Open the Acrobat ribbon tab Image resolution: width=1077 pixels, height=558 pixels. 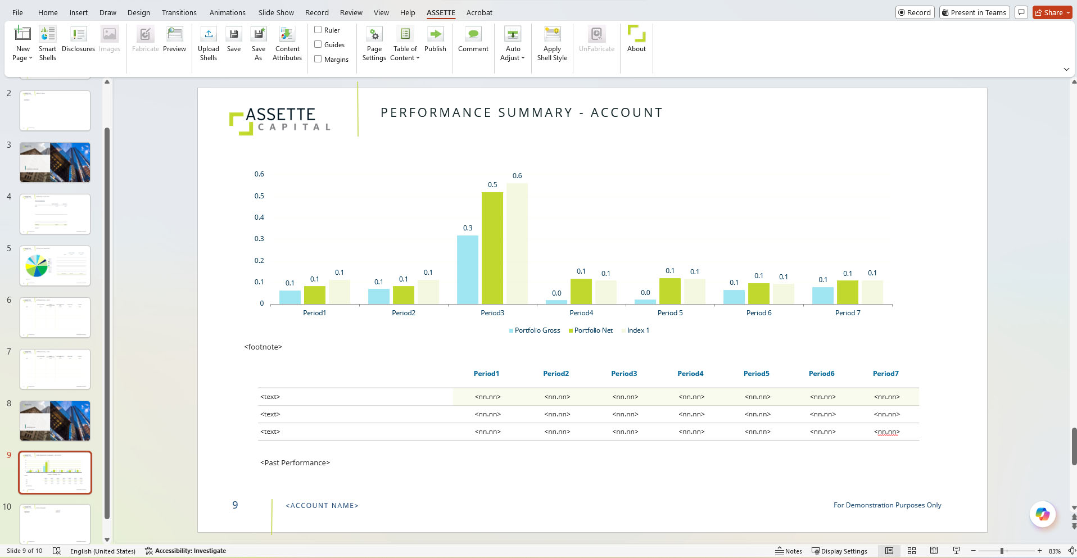click(x=479, y=12)
